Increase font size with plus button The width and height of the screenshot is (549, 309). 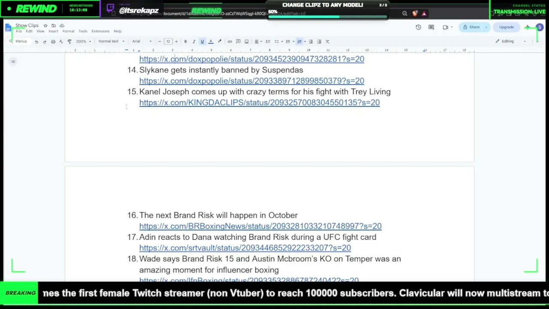pyautogui.click(x=176, y=42)
